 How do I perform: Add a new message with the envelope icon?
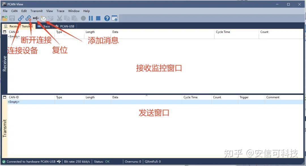pyautogui.click(x=43, y=18)
